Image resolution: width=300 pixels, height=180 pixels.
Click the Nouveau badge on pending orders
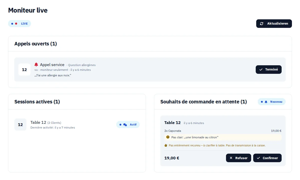pyautogui.click(x=272, y=102)
